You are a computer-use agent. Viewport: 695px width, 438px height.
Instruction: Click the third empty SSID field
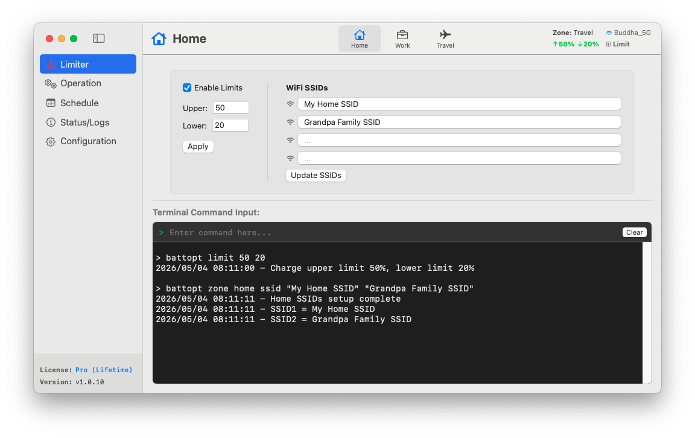click(x=459, y=141)
